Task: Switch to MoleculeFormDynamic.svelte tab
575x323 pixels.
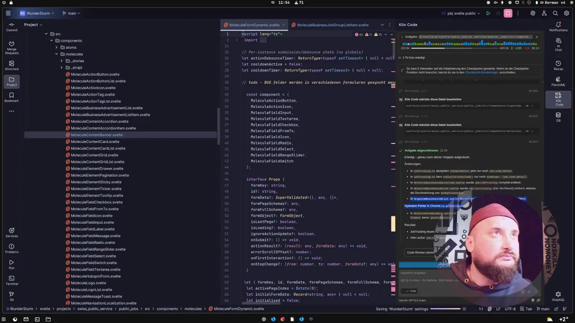Action: point(254,25)
